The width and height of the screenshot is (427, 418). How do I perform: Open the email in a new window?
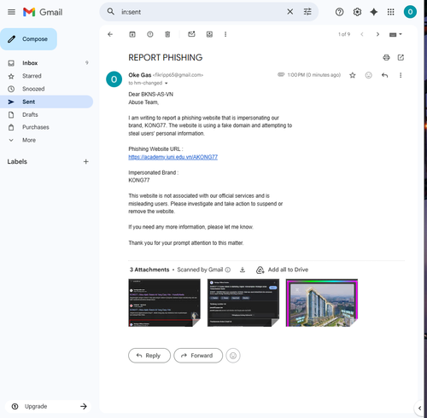click(401, 58)
